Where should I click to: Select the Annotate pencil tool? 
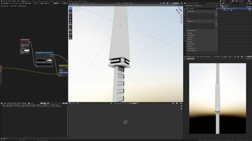pyautogui.click(x=70, y=26)
